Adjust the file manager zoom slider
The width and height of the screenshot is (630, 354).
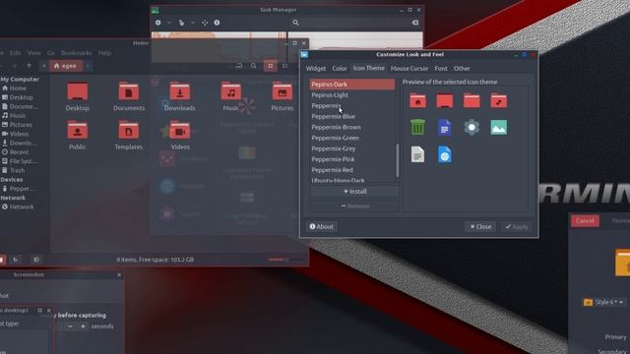(286, 260)
